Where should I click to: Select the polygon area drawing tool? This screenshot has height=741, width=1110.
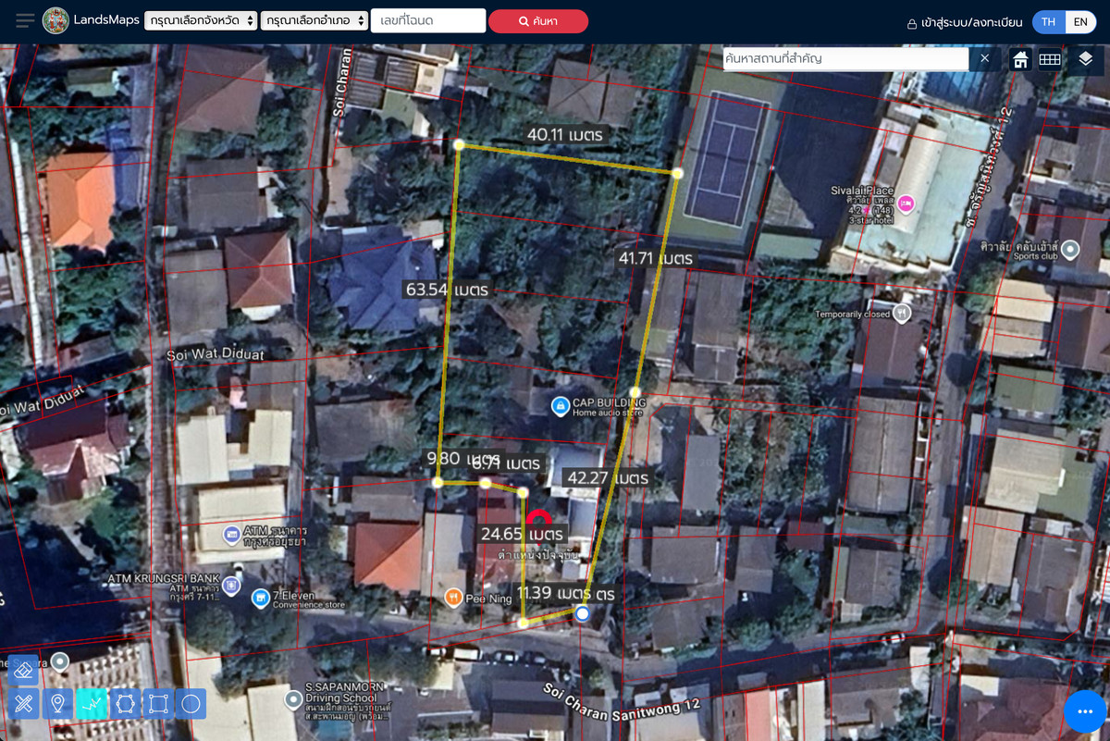coord(125,704)
